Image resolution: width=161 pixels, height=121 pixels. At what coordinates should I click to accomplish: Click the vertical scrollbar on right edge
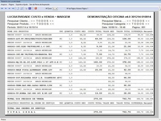(x=160, y=64)
